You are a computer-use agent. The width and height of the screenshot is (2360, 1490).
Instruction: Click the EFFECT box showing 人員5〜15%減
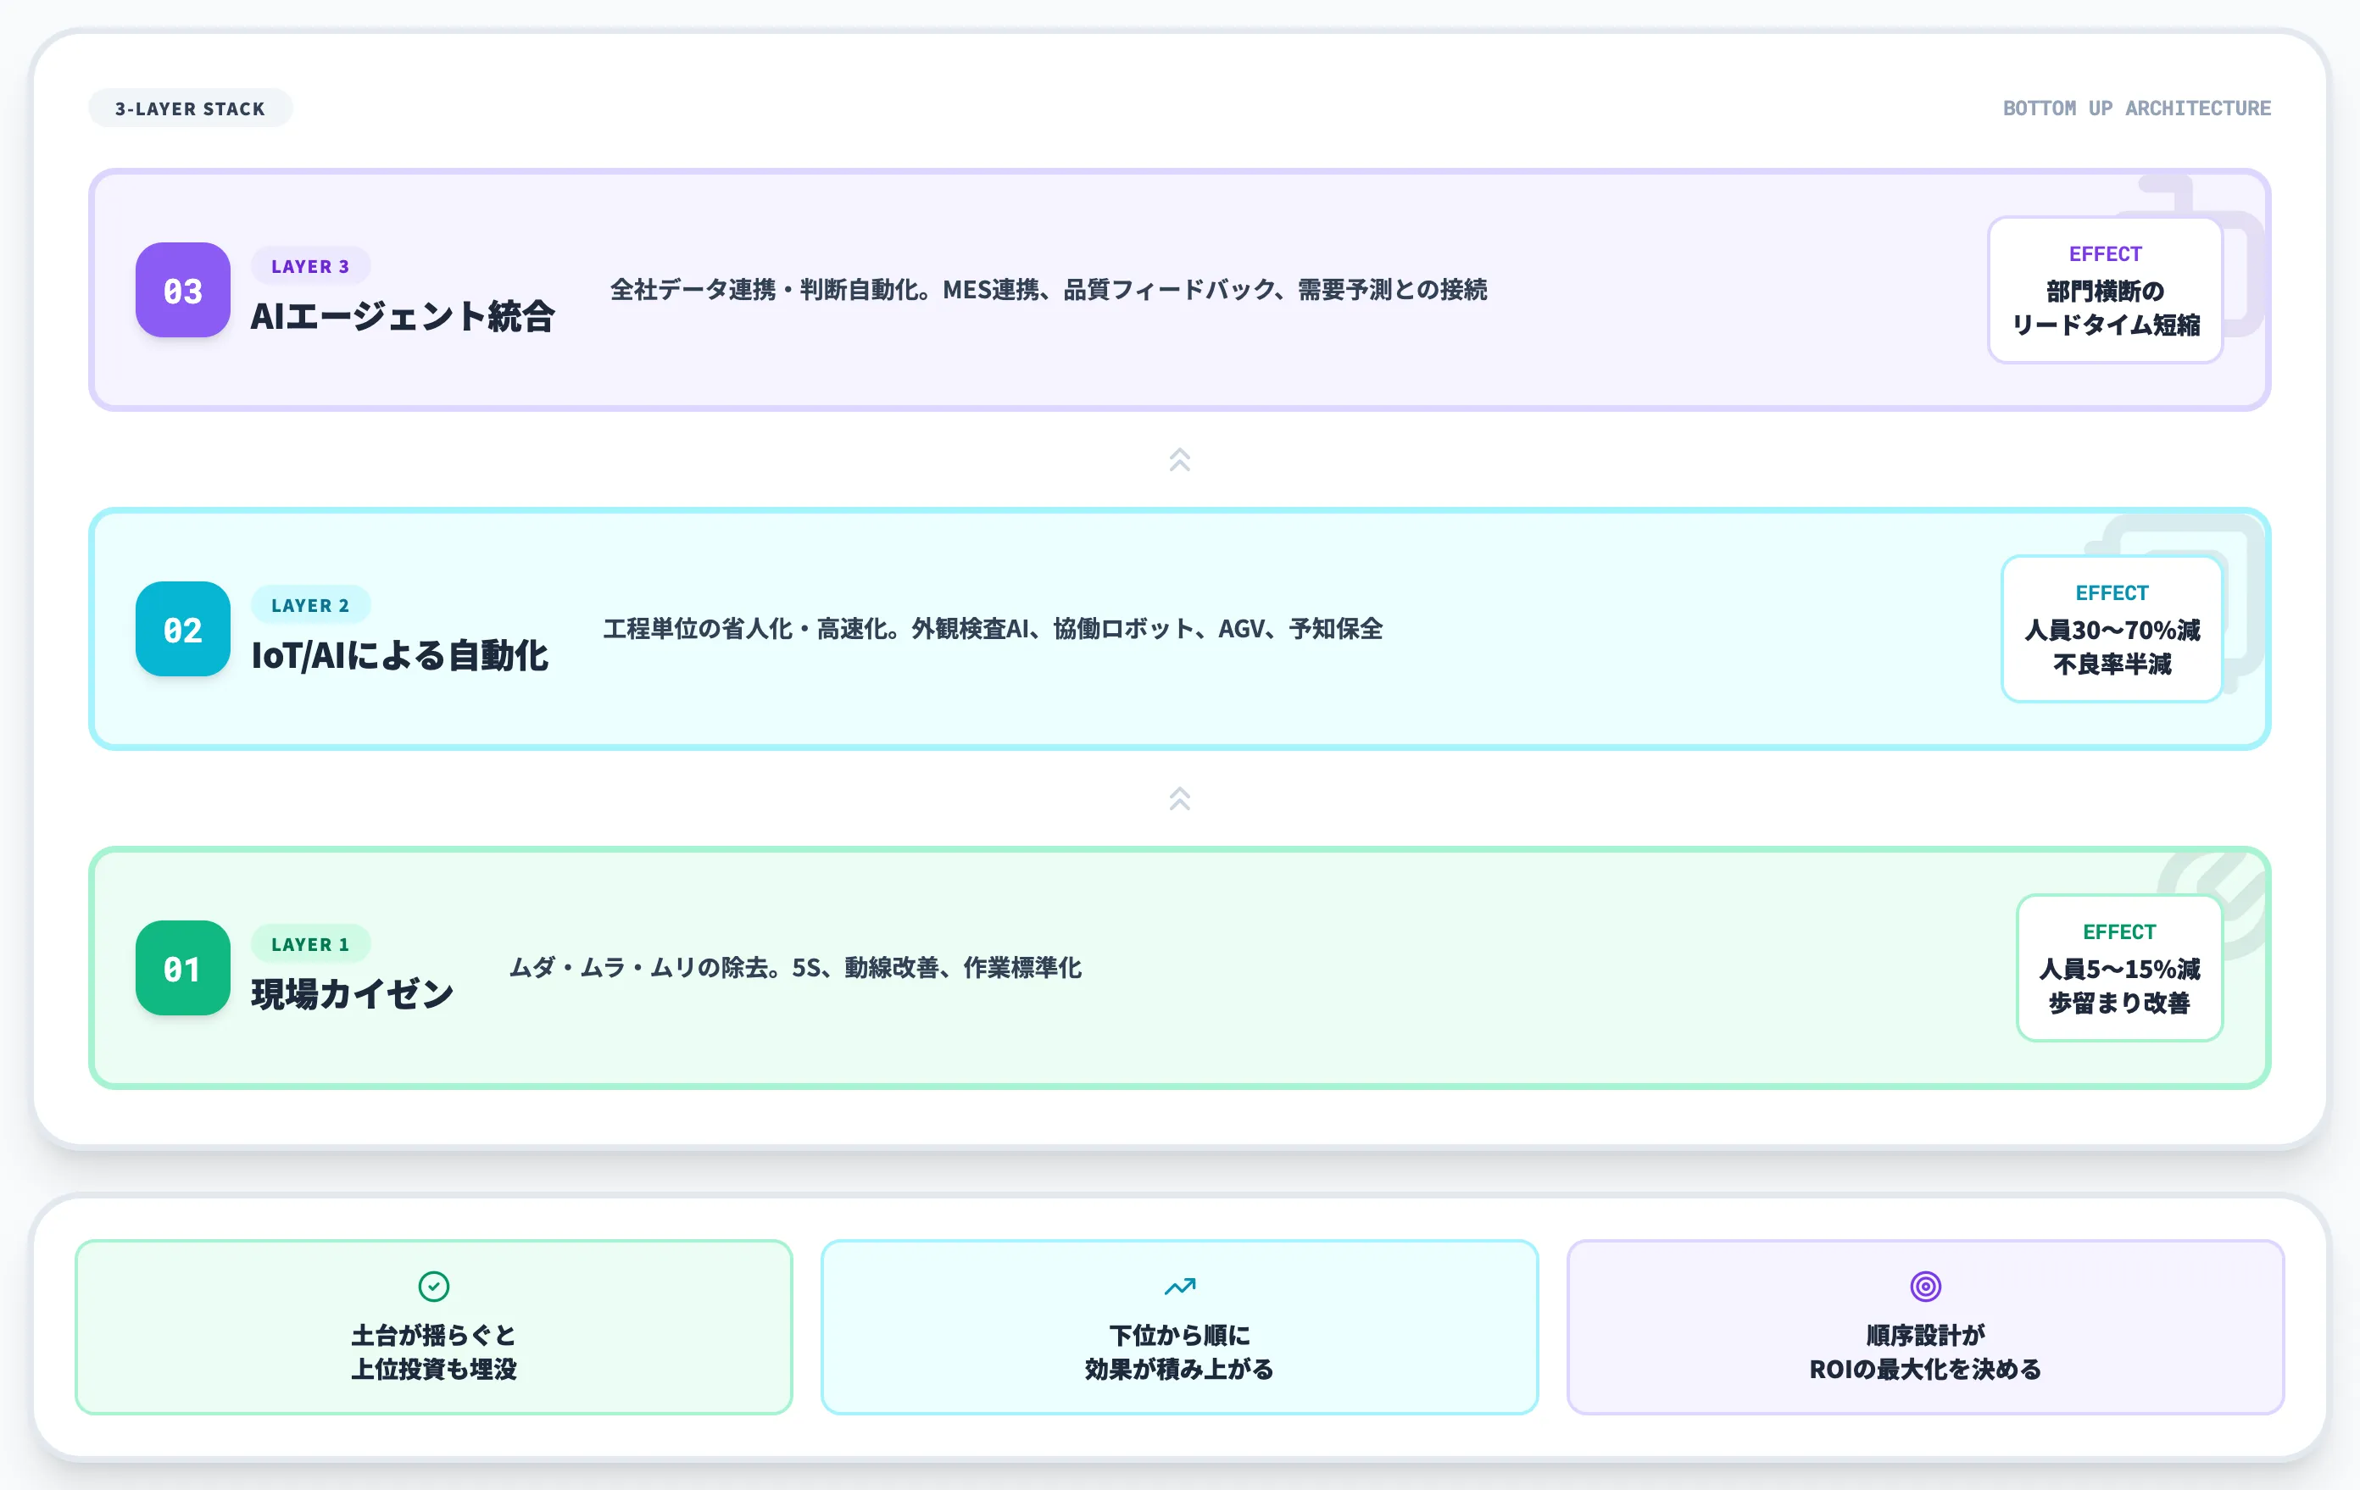2119,968
